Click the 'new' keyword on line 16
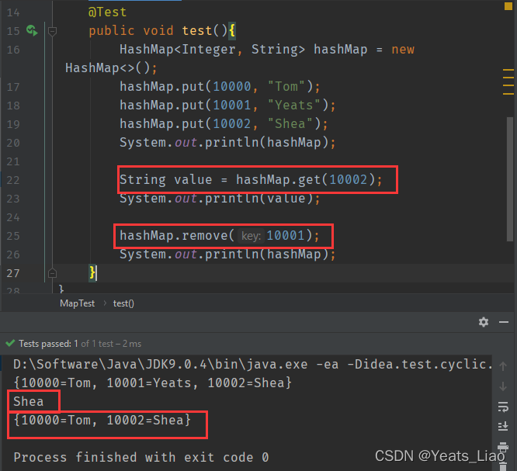The height and width of the screenshot is (471, 517). point(403,50)
